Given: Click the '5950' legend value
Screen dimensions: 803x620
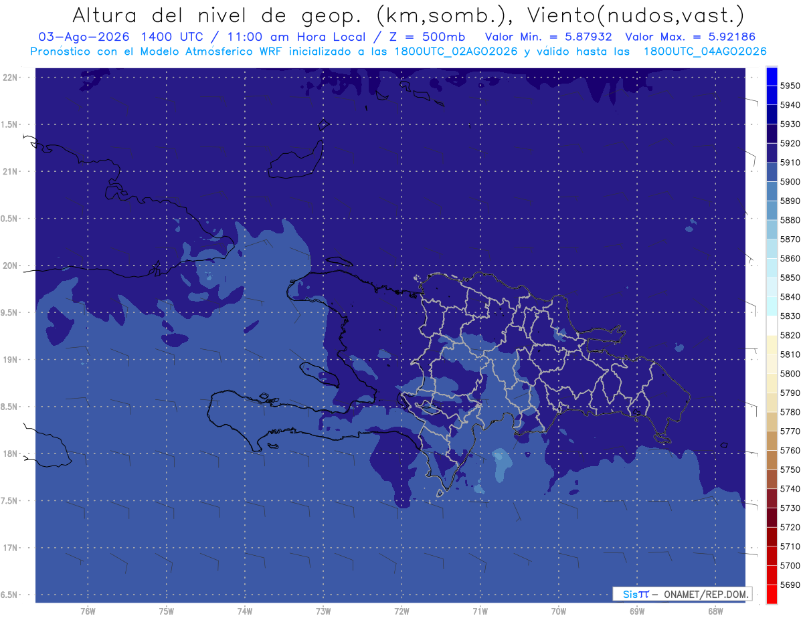Looking at the screenshot, I should (790, 86).
